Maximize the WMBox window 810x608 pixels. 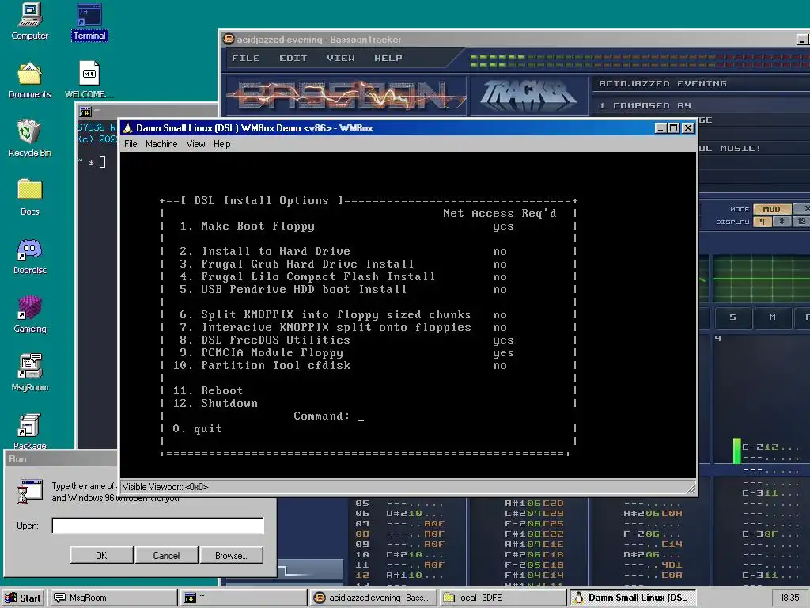(674, 128)
